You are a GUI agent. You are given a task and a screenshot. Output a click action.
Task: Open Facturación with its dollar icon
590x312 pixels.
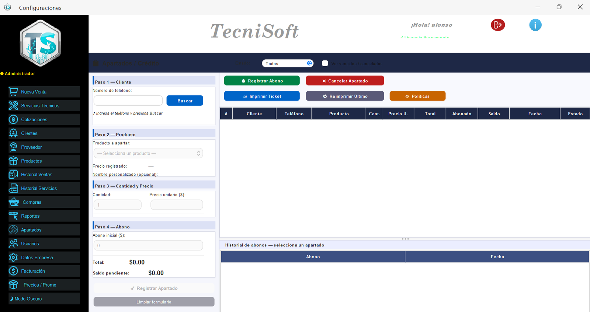pos(13,271)
